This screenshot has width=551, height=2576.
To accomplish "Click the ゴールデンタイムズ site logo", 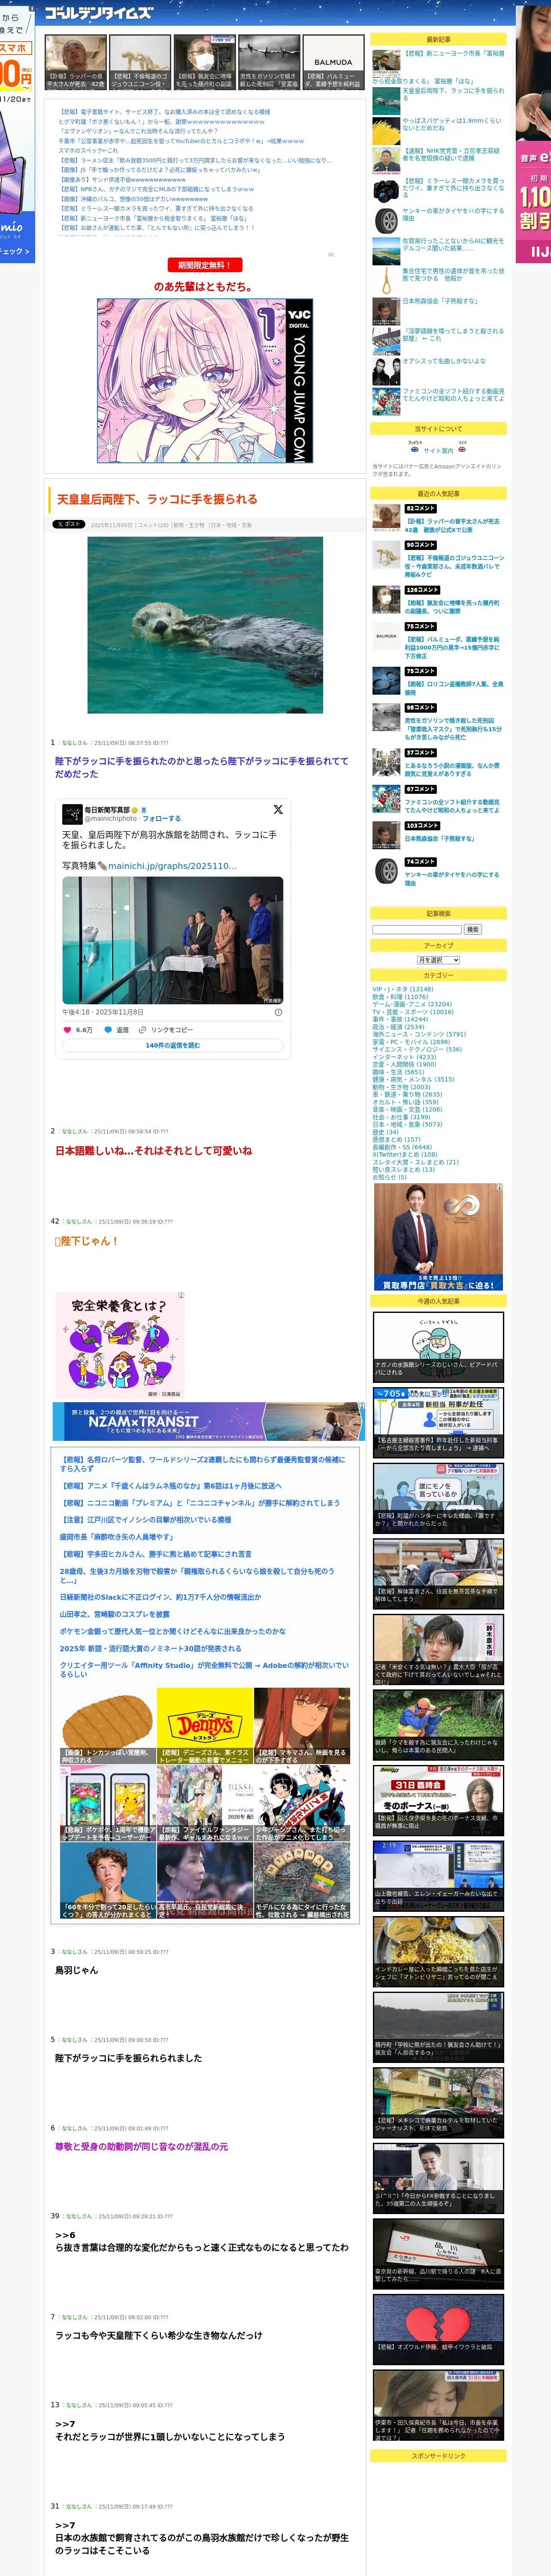I will click(x=99, y=13).
